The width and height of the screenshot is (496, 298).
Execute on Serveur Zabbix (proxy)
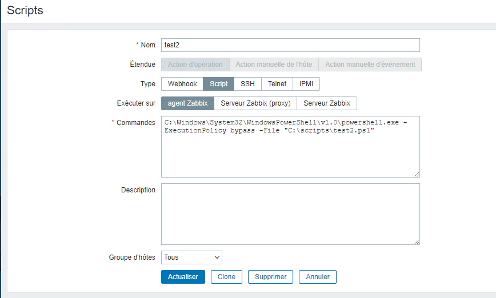point(255,103)
